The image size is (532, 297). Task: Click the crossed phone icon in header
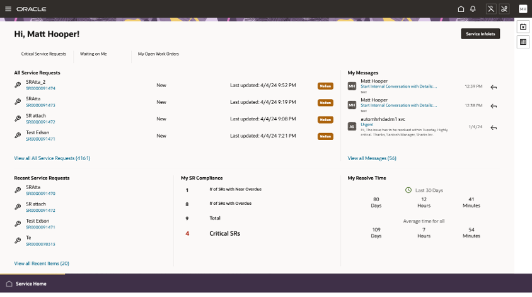coord(504,9)
